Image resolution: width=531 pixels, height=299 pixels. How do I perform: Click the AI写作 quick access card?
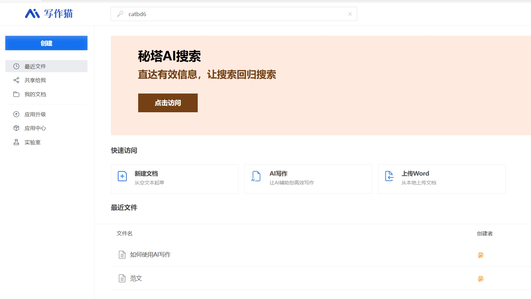pyautogui.click(x=308, y=179)
